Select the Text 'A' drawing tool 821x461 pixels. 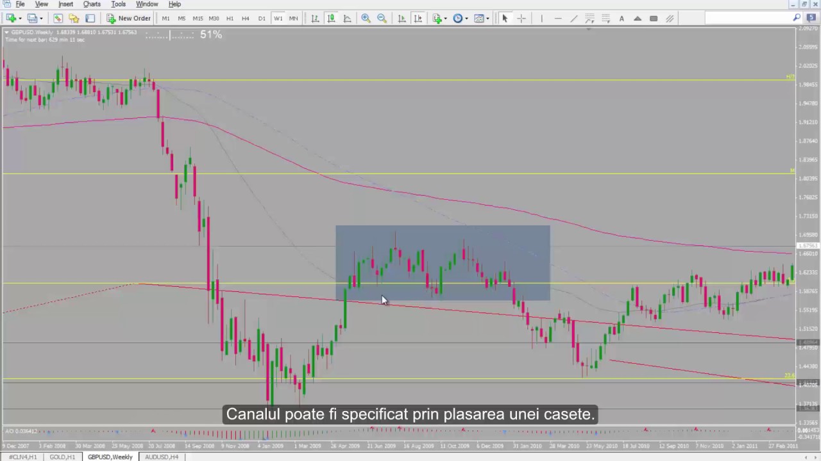point(622,19)
